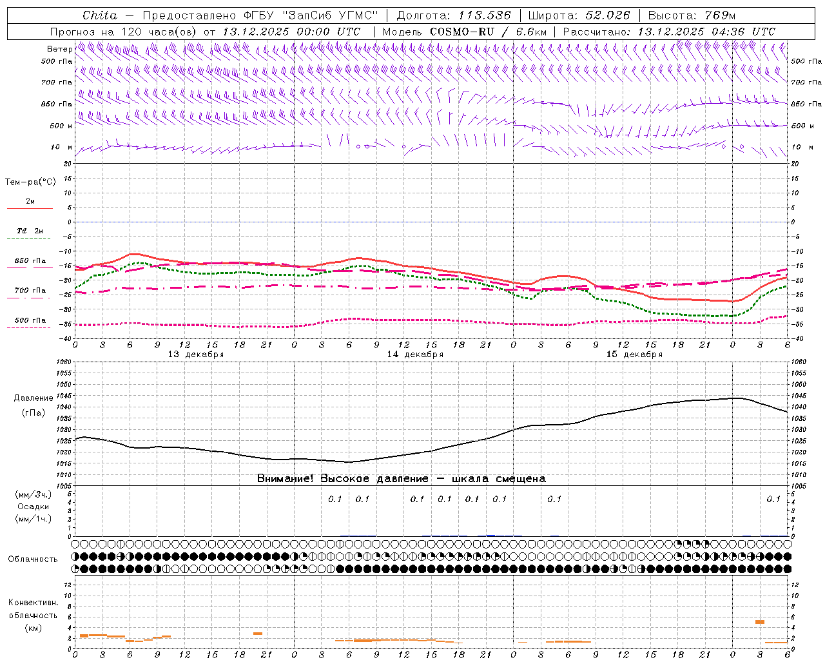Click the last 0.1 precipitation value at far right

coord(773,499)
